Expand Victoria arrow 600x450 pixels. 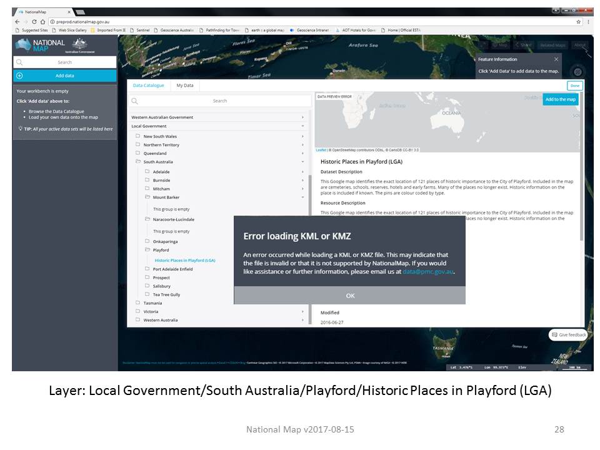[x=302, y=311]
